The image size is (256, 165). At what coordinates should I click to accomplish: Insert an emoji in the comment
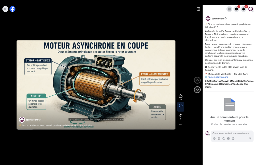coord(219,139)
